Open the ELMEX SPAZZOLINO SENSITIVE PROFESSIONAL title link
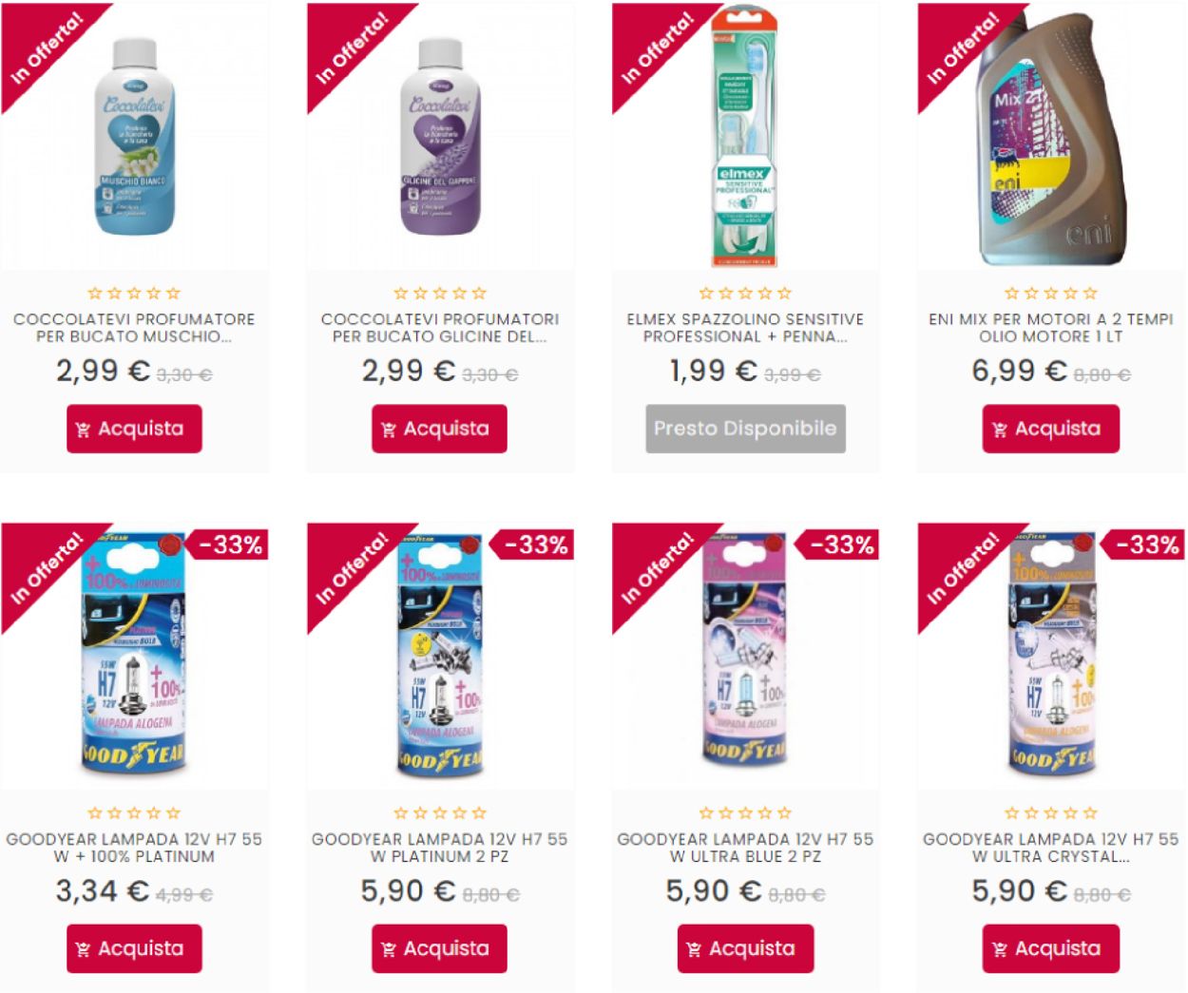This screenshot has width=1188, height=993. [745, 328]
